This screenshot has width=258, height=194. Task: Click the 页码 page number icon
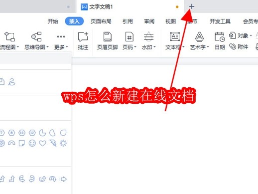pyautogui.click(x=129, y=36)
